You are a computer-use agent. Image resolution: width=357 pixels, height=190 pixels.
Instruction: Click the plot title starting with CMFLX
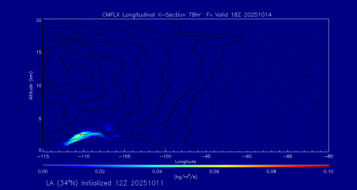pos(187,15)
